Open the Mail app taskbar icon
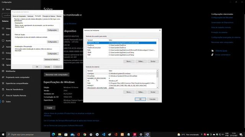This screenshot has height=137, width=245. [x=72, y=134]
